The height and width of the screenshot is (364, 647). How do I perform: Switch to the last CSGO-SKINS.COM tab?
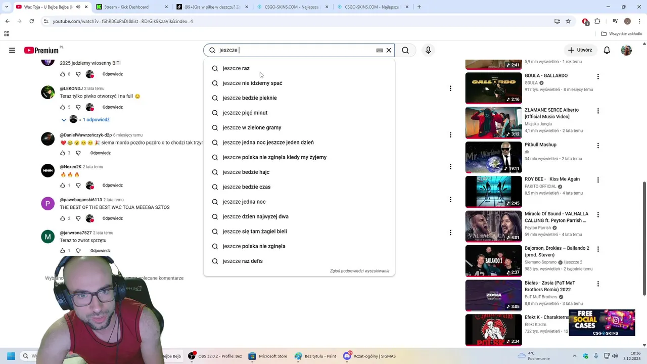[373, 7]
